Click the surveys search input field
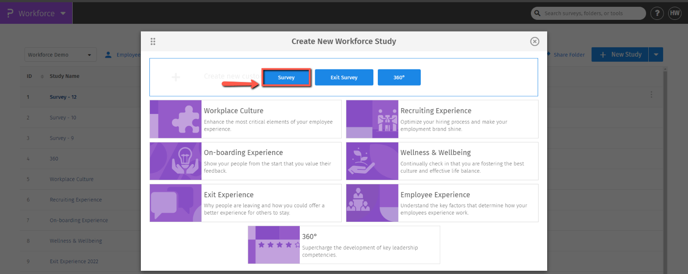This screenshot has width=688, height=274. click(x=587, y=13)
